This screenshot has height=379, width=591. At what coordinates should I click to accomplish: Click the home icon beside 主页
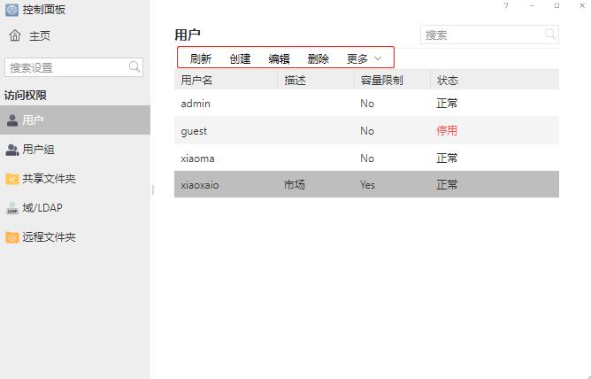click(x=14, y=36)
